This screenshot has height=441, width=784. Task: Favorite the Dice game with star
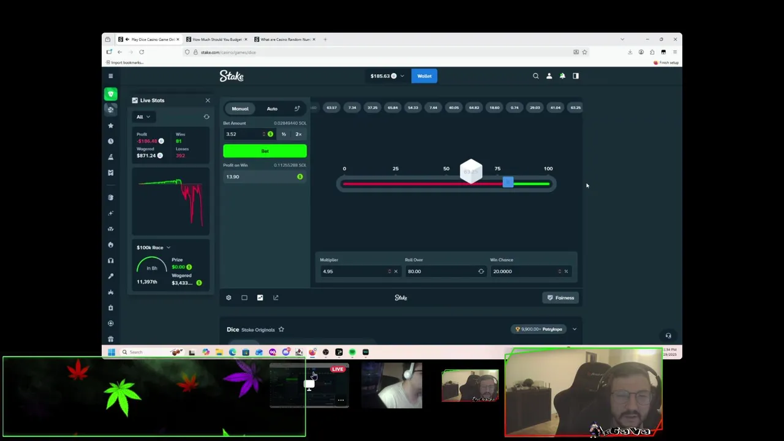pyautogui.click(x=281, y=330)
